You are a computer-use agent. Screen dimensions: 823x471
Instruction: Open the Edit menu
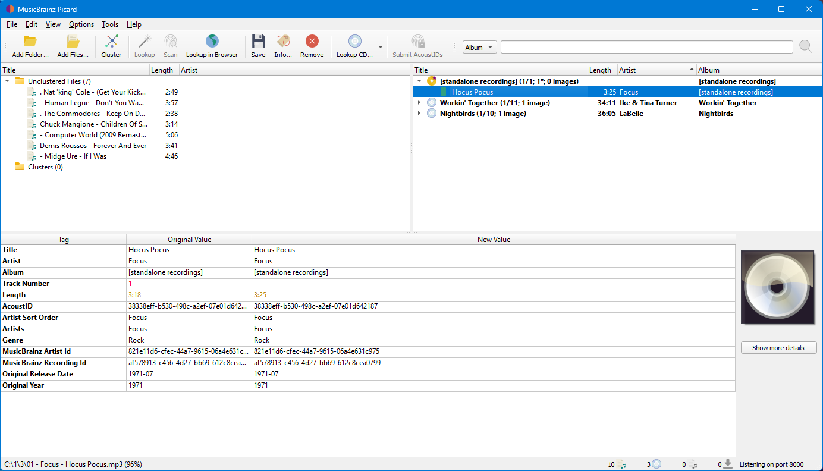pyautogui.click(x=32, y=24)
